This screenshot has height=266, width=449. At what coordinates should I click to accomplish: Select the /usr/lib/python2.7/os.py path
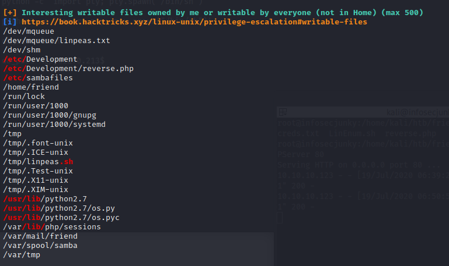59,208
